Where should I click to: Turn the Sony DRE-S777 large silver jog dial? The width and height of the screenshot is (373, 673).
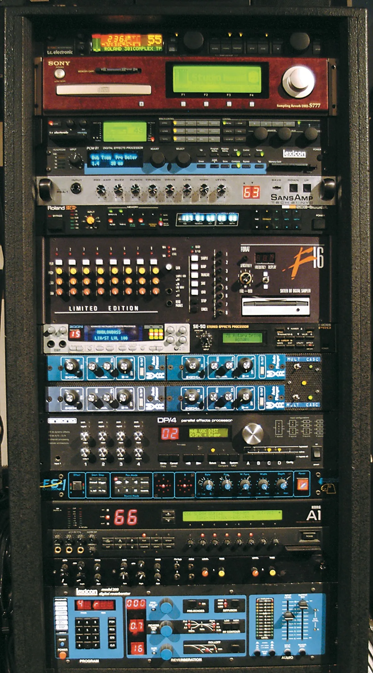[298, 81]
